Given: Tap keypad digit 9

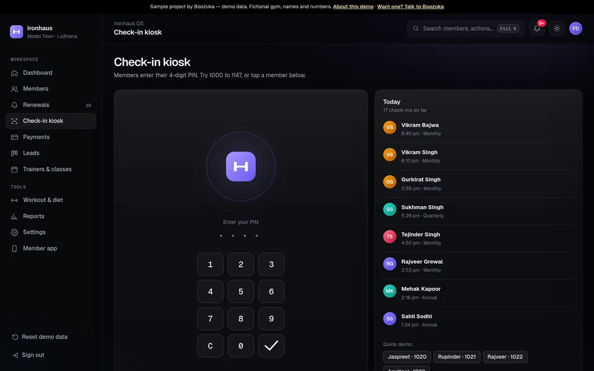Looking at the screenshot, I should click(271, 319).
